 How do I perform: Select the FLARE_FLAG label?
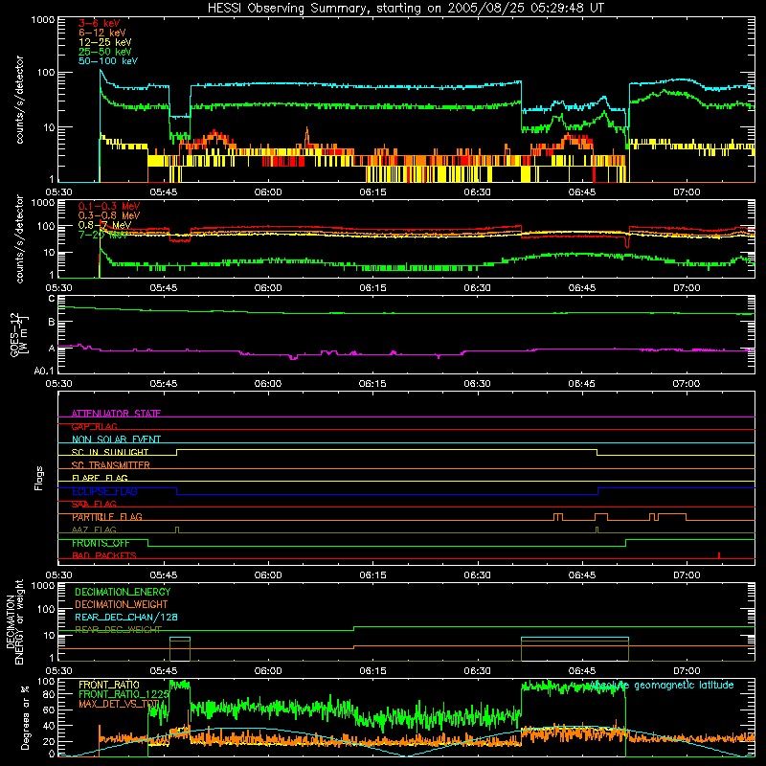pos(100,478)
